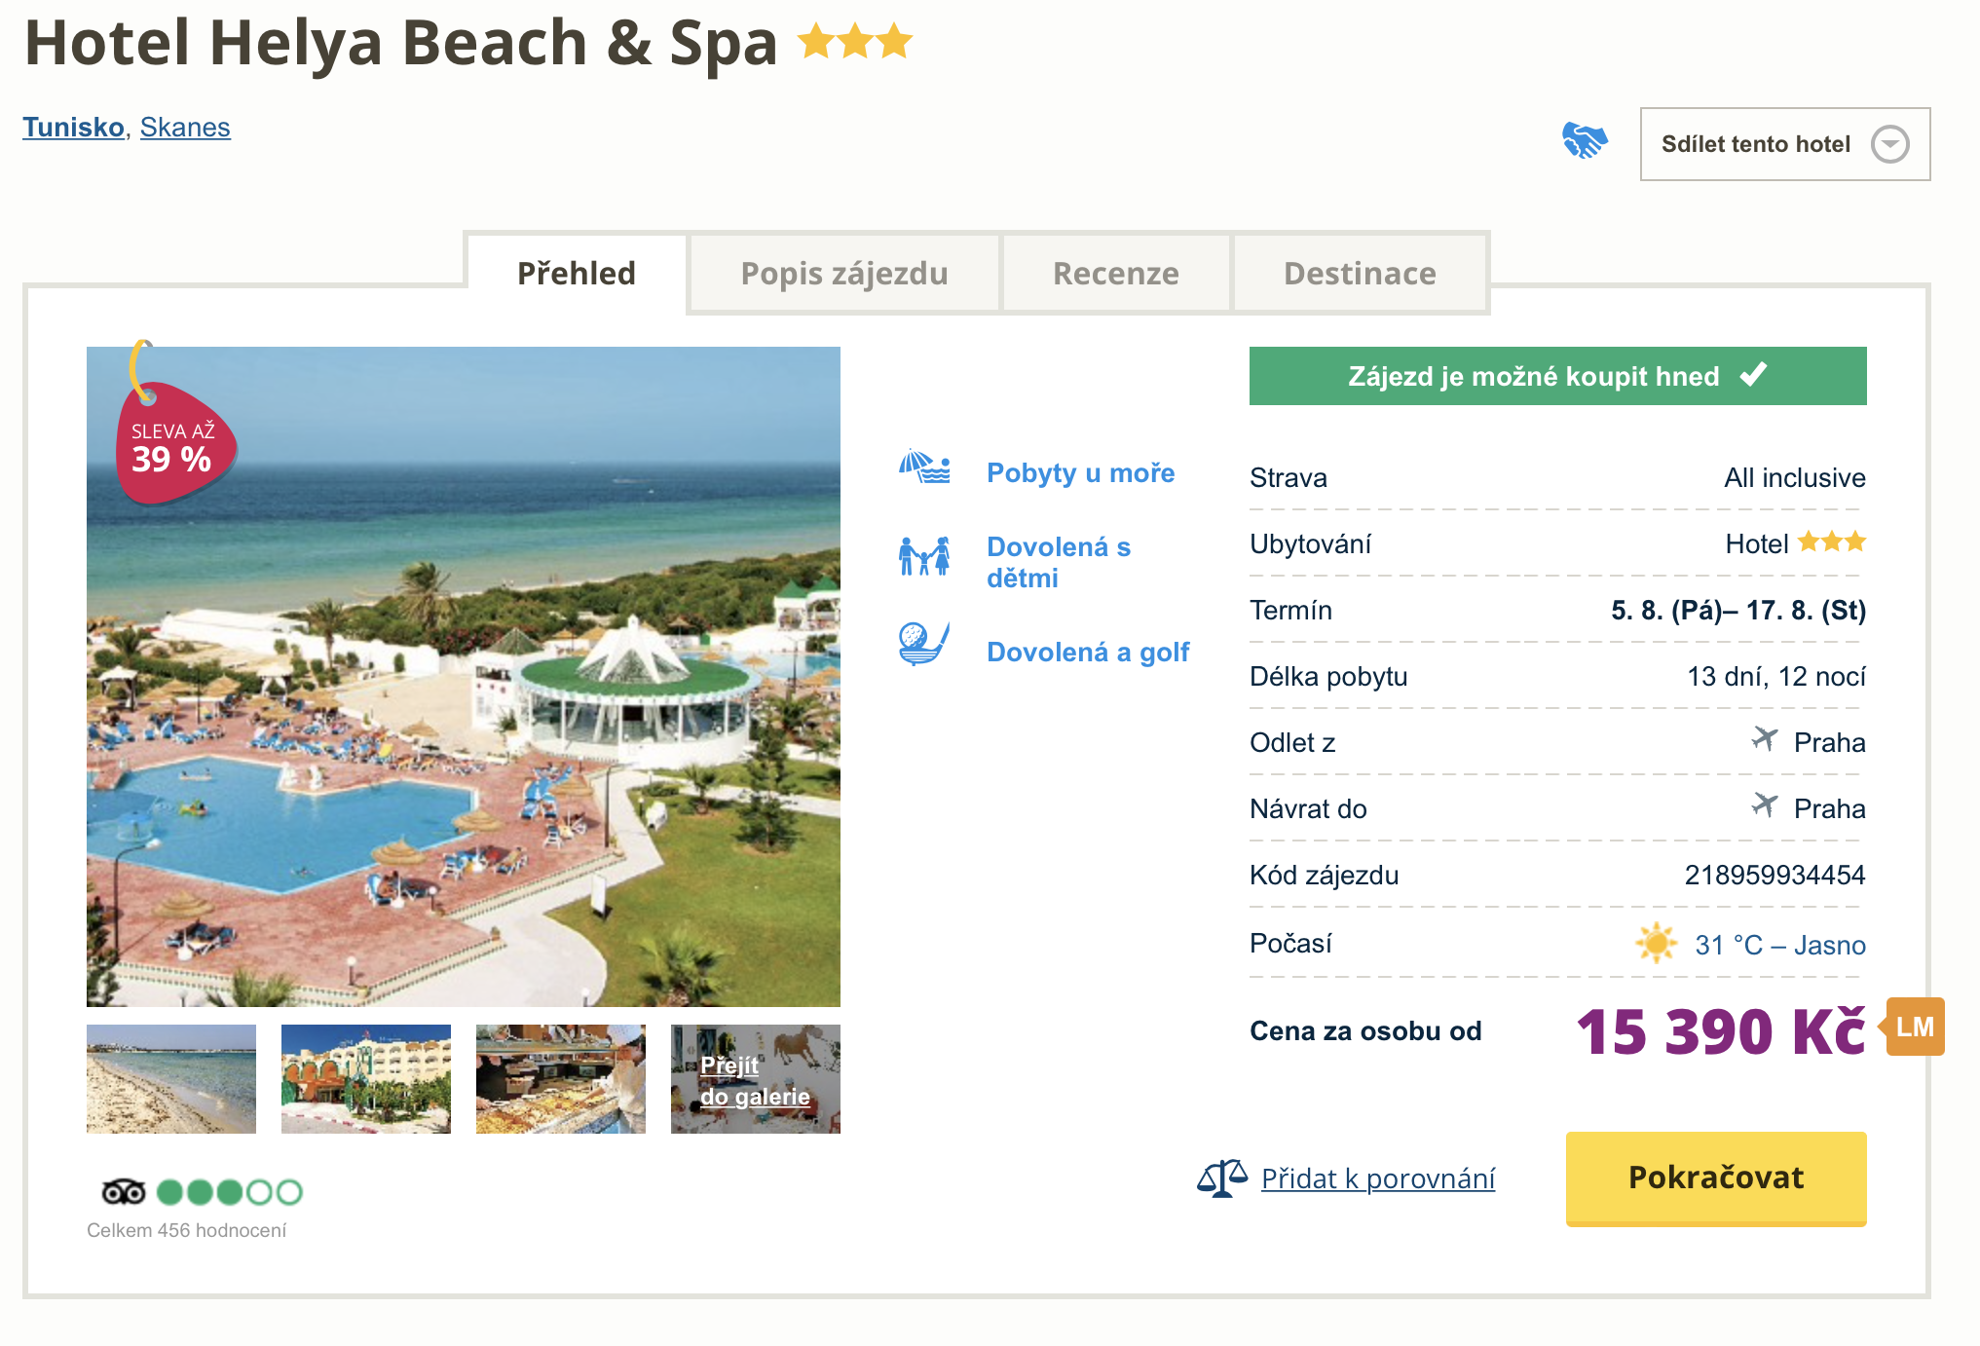Click the 31 °C – Jasno weather link
This screenshot has width=1980, height=1346.
pyautogui.click(x=1779, y=945)
